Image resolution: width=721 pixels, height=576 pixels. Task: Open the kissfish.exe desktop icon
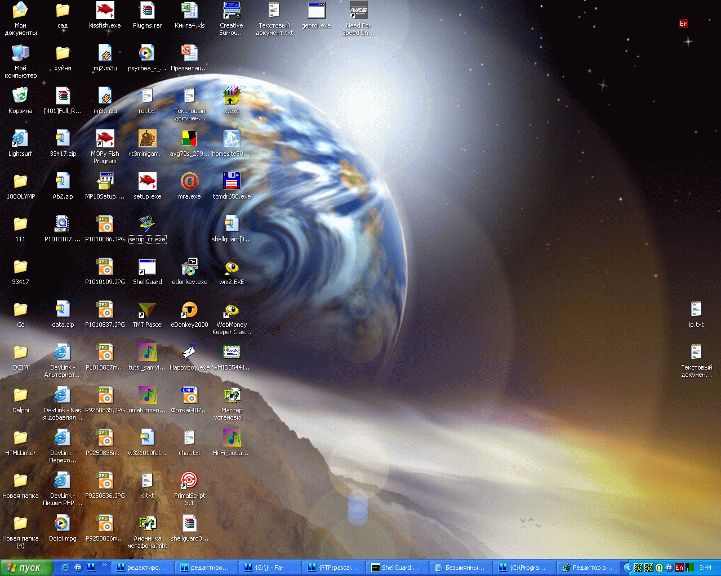(105, 11)
